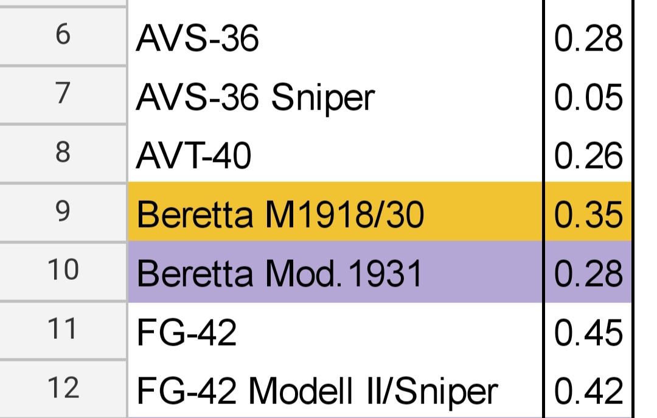Select the entire row 9
This screenshot has width=657, height=418.
63,212
